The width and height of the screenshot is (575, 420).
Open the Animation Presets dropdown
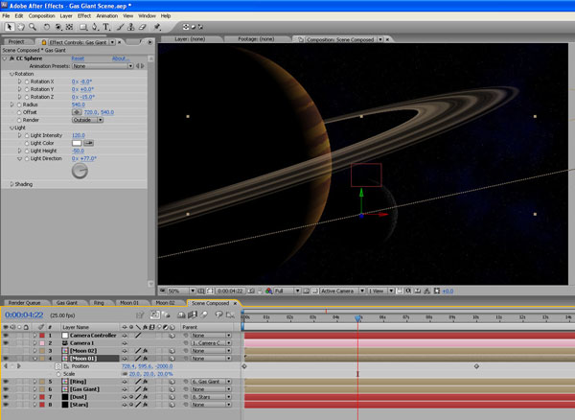101,66
